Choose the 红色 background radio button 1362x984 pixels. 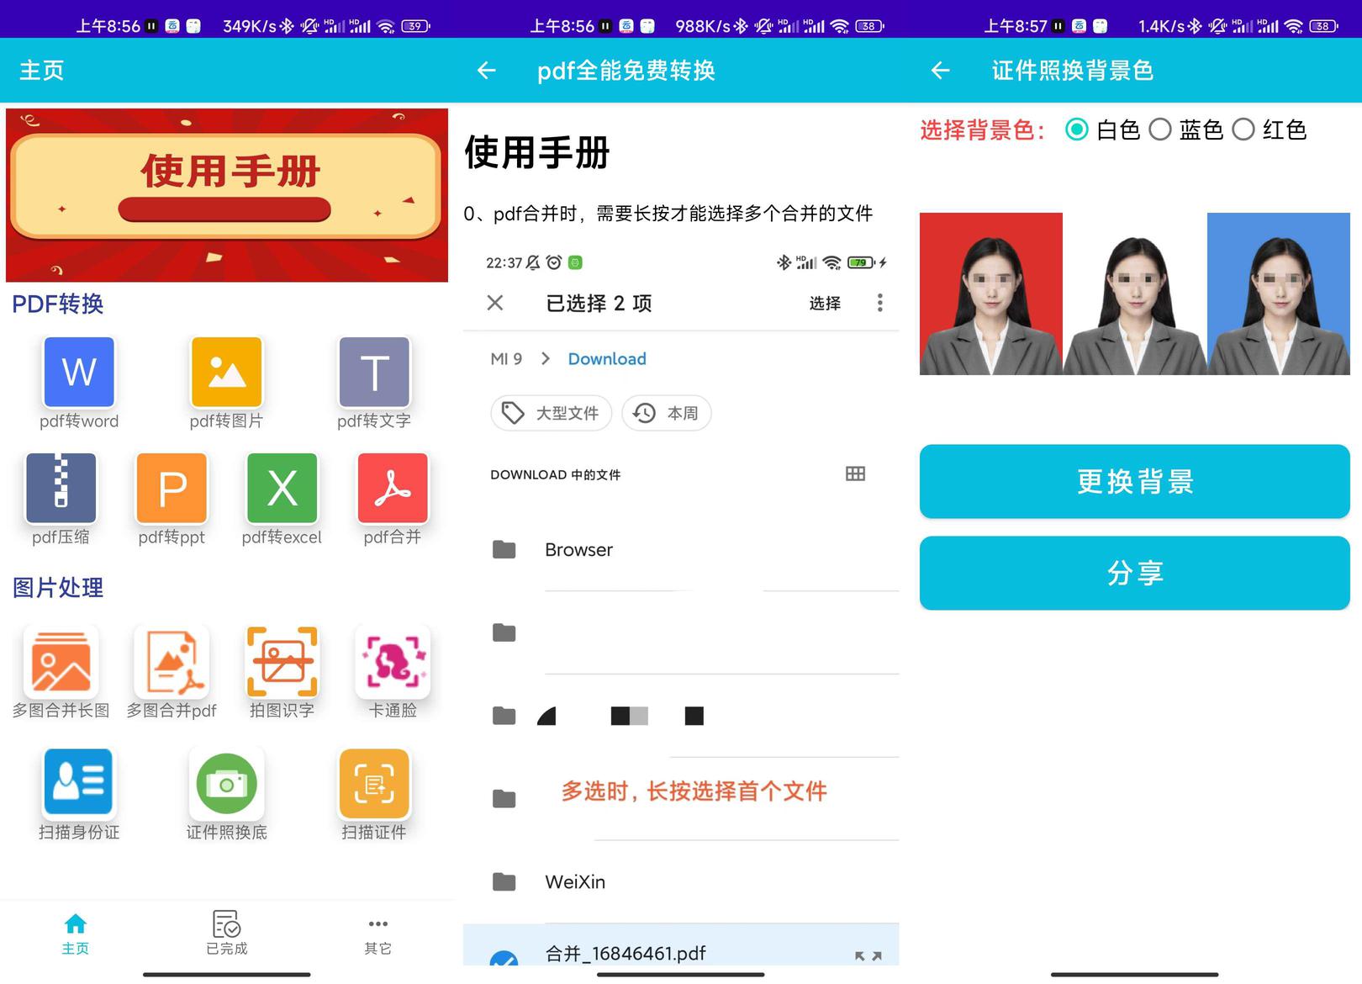pyautogui.click(x=1243, y=130)
